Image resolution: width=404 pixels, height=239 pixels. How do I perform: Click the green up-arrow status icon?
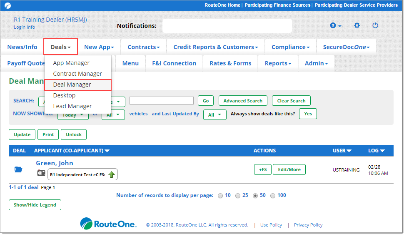click(x=112, y=174)
